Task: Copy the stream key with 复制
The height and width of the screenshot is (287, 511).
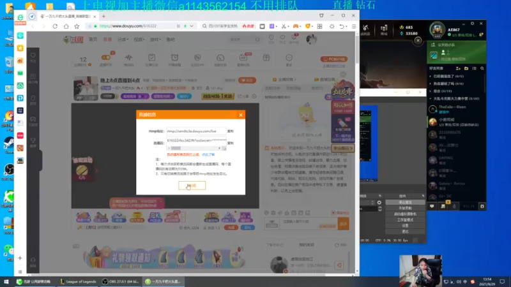Action: tap(231, 143)
